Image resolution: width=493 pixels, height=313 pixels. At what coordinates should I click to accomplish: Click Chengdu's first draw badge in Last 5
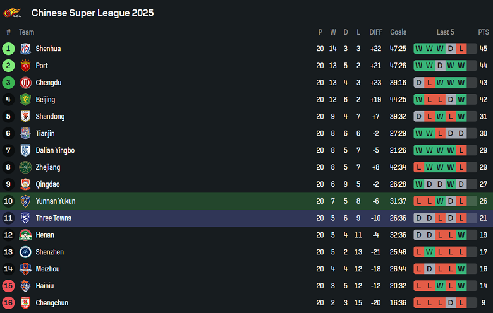[x=418, y=83]
